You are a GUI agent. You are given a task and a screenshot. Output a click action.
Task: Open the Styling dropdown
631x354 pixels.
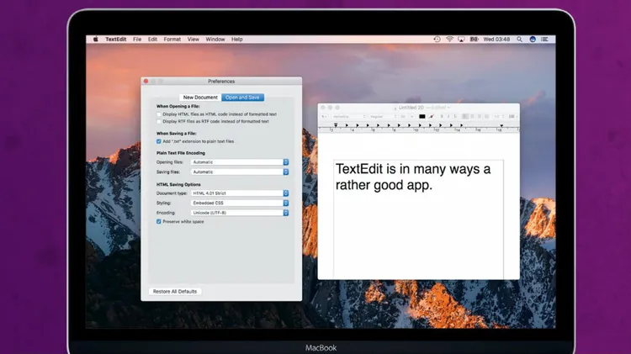pos(240,203)
